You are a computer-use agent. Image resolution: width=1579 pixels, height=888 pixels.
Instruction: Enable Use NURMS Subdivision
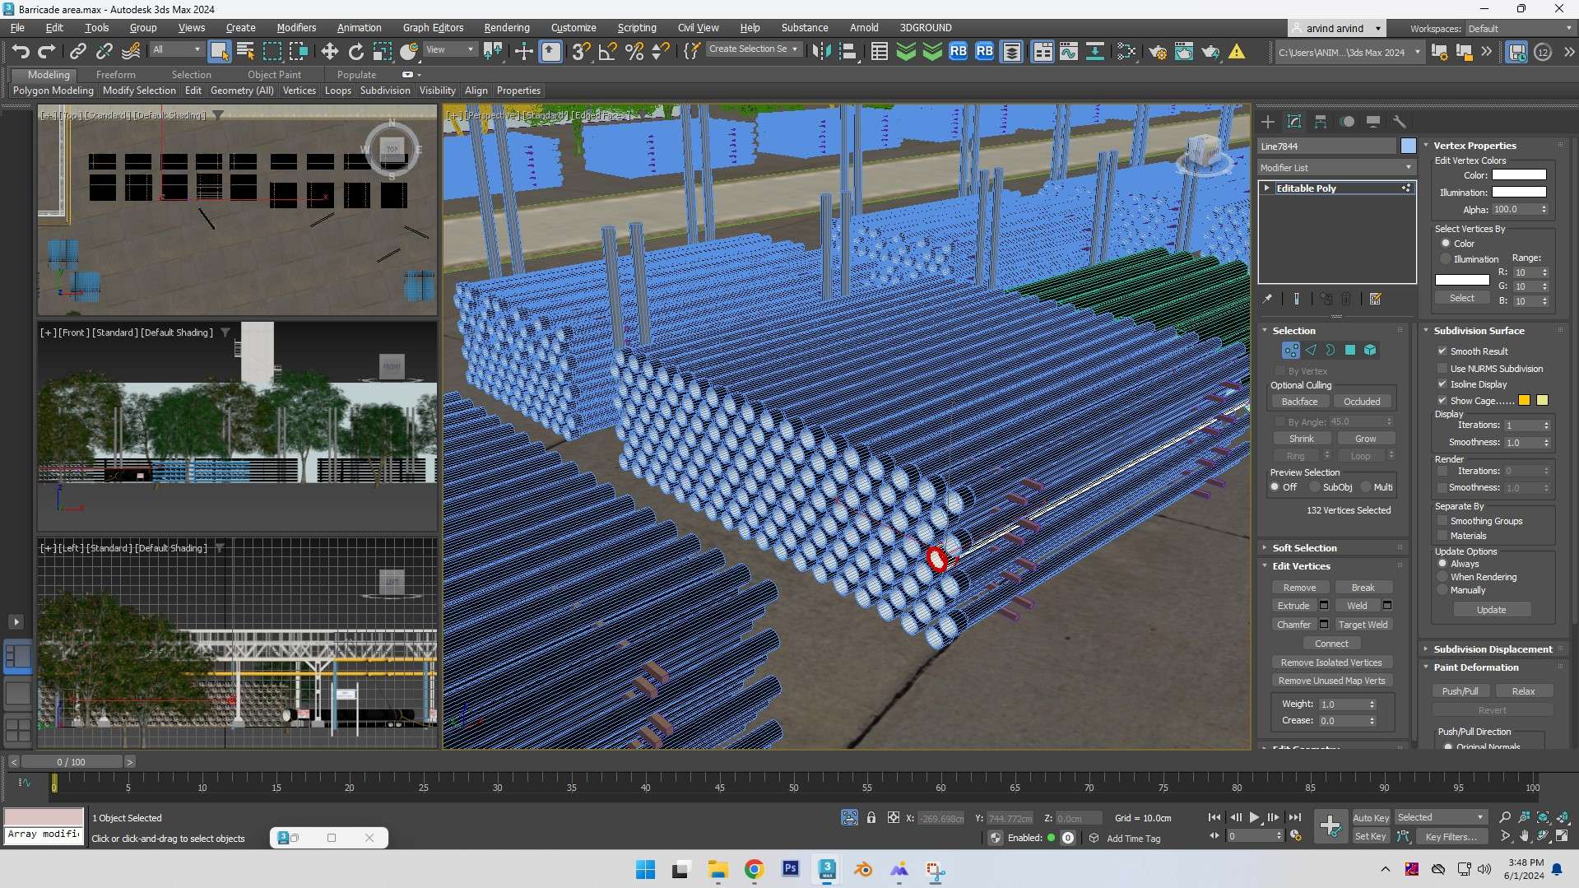pyautogui.click(x=1442, y=368)
